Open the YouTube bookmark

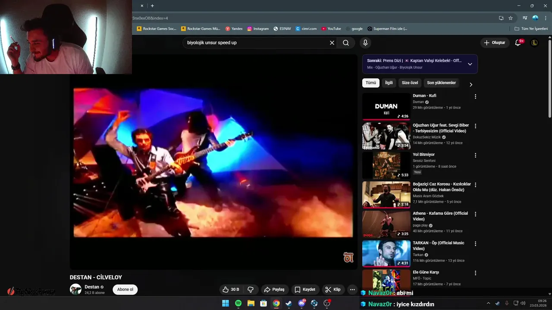click(331, 29)
